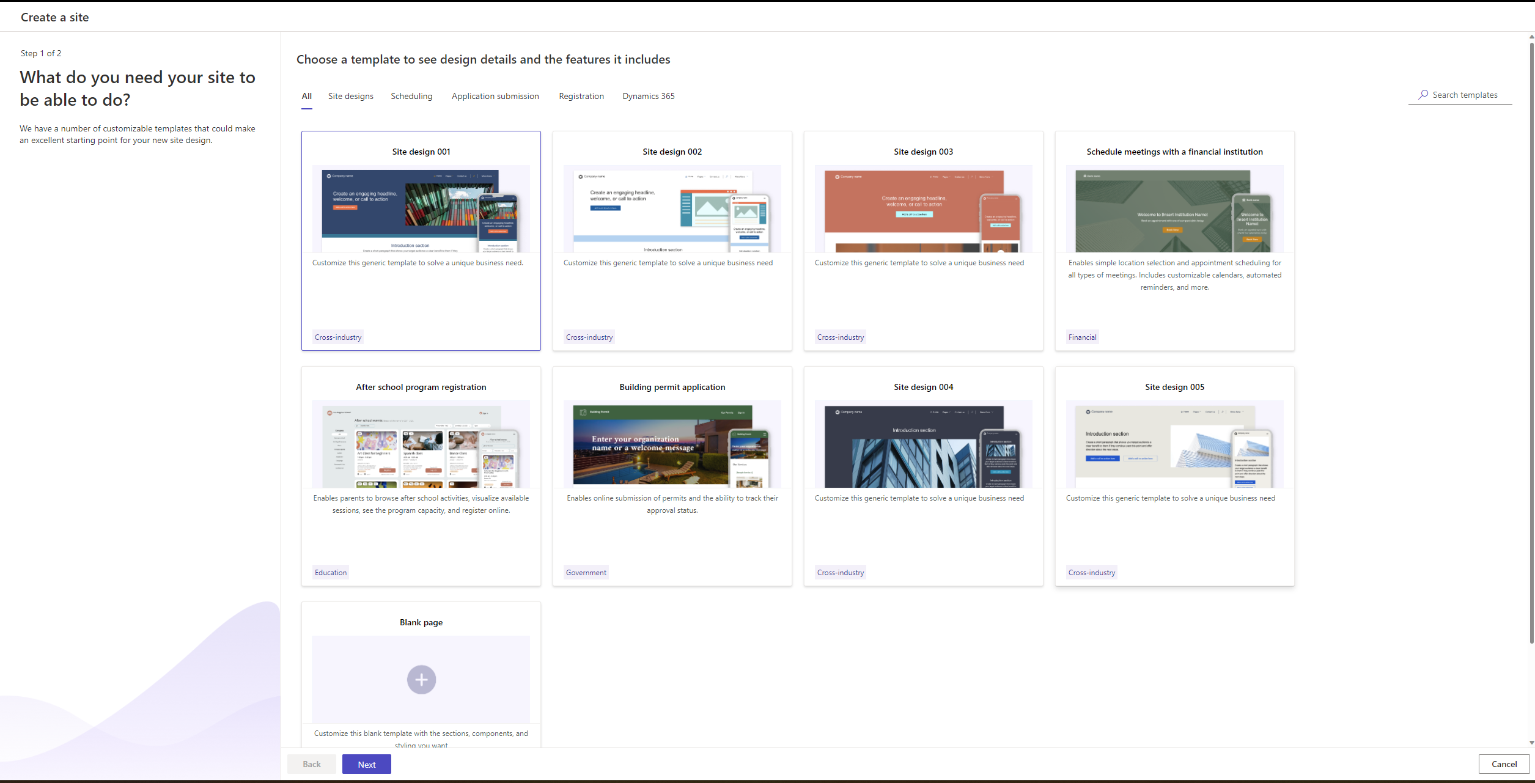Click the Site design 001 template icon
Image resolution: width=1535 pixels, height=783 pixels.
point(419,210)
